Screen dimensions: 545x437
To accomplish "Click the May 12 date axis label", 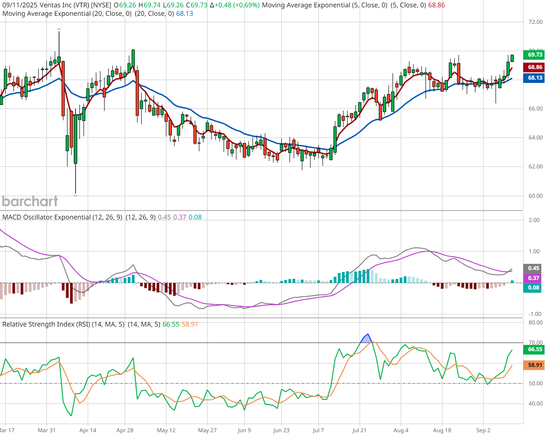I will (166, 430).
